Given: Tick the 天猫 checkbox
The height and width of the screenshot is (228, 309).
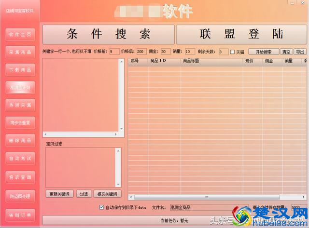Looking at the screenshot, I should [x=232, y=52].
